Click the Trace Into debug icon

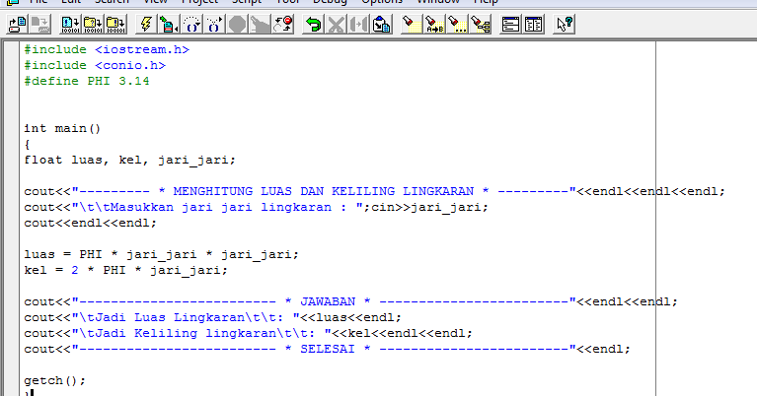point(214,24)
